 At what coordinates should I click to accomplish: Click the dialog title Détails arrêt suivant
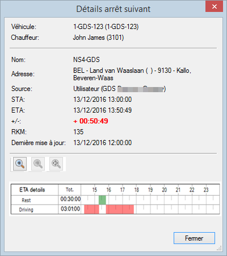tap(113, 9)
